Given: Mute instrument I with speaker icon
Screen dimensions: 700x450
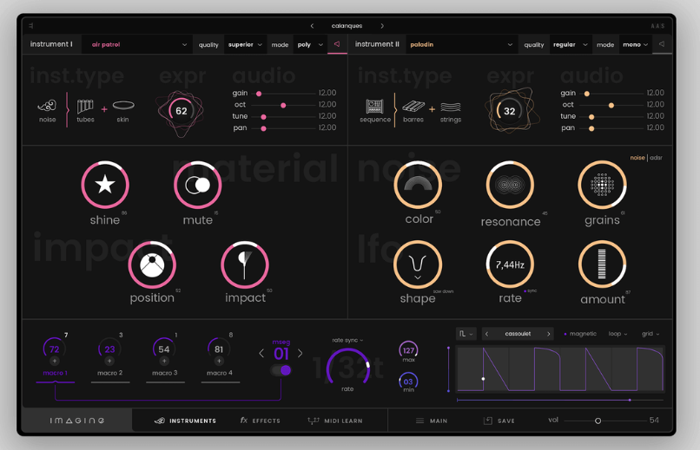Looking at the screenshot, I should tap(337, 44).
